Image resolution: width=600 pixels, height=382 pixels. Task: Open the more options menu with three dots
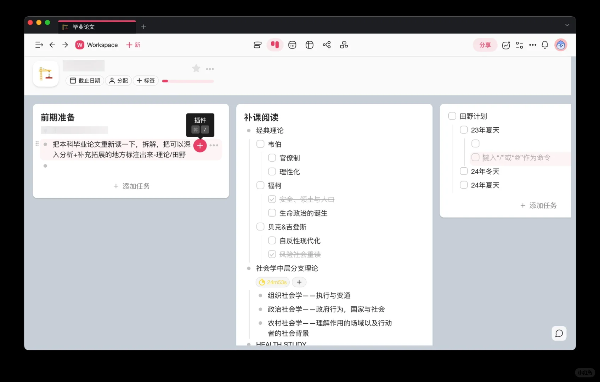click(x=533, y=45)
